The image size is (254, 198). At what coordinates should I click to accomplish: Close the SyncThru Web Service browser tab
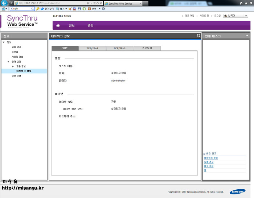pyautogui.click(x=140, y=3)
